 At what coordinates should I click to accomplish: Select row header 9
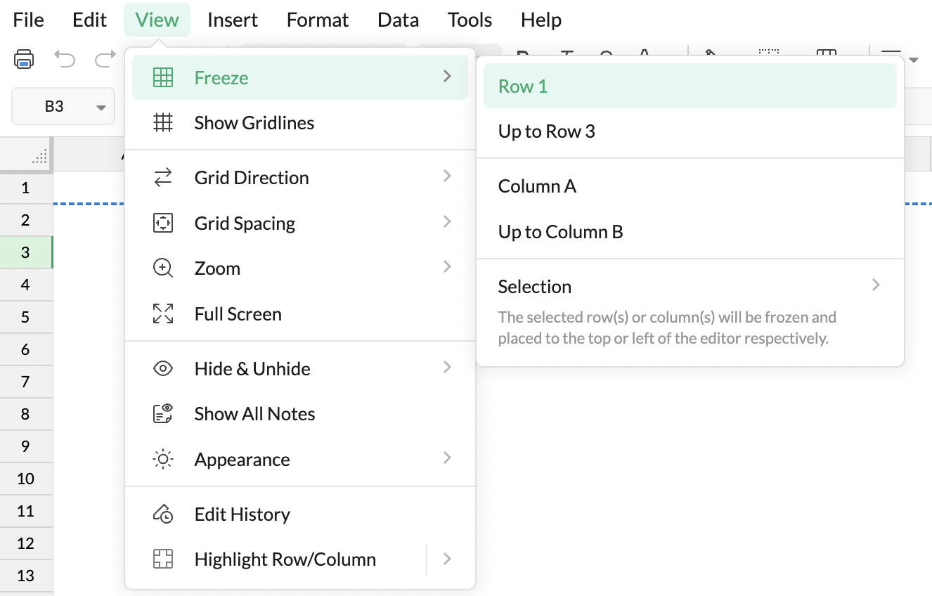tap(26, 446)
